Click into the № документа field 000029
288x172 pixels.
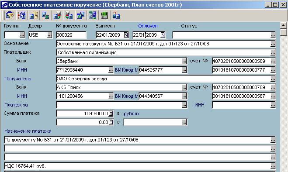click(71, 35)
